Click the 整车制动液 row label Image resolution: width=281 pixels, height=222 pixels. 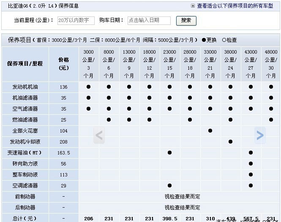click(25, 175)
